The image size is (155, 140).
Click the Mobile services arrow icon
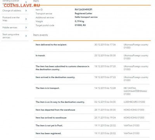26,28
